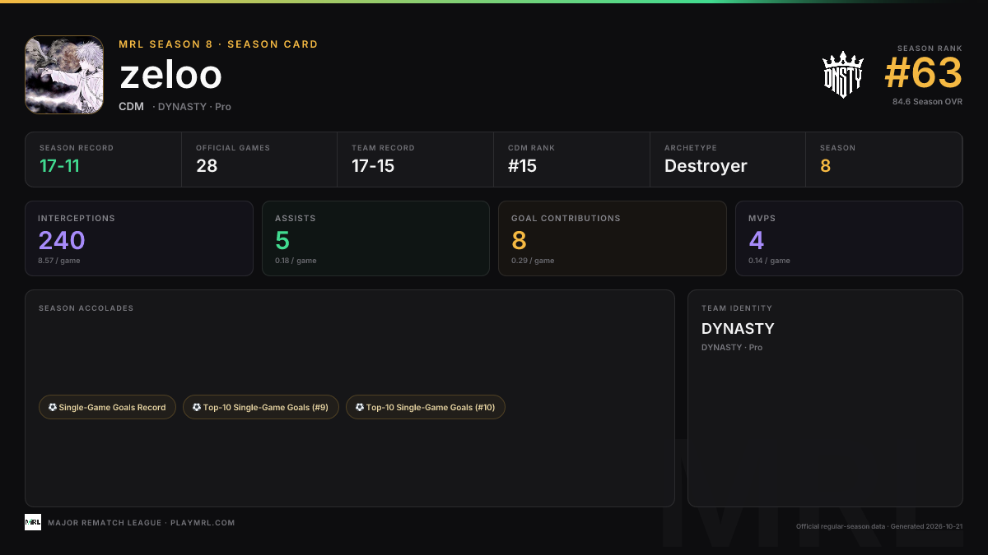Click the Season Record 17-11 cell
The image size is (988, 555).
click(x=103, y=160)
